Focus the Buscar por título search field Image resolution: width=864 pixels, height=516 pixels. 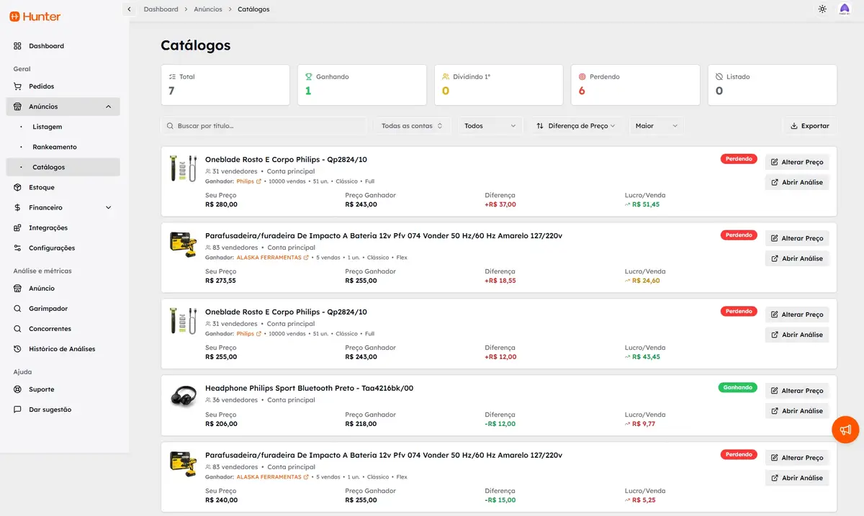point(264,126)
